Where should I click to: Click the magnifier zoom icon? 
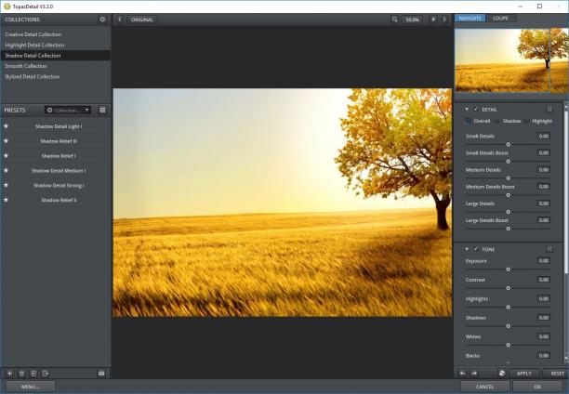tap(395, 20)
